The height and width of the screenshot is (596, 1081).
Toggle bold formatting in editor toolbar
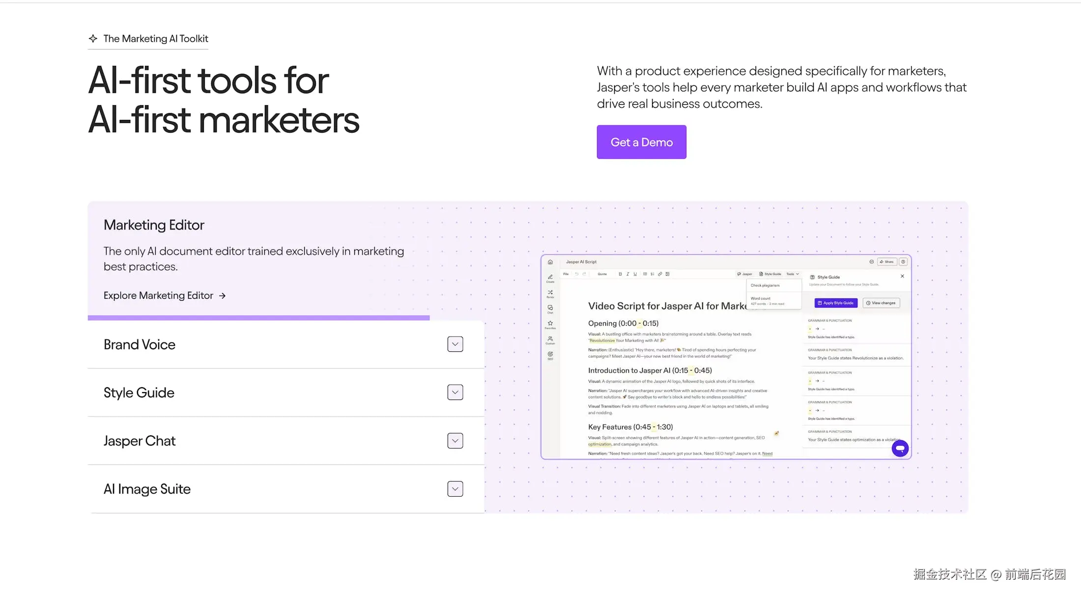pyautogui.click(x=620, y=274)
